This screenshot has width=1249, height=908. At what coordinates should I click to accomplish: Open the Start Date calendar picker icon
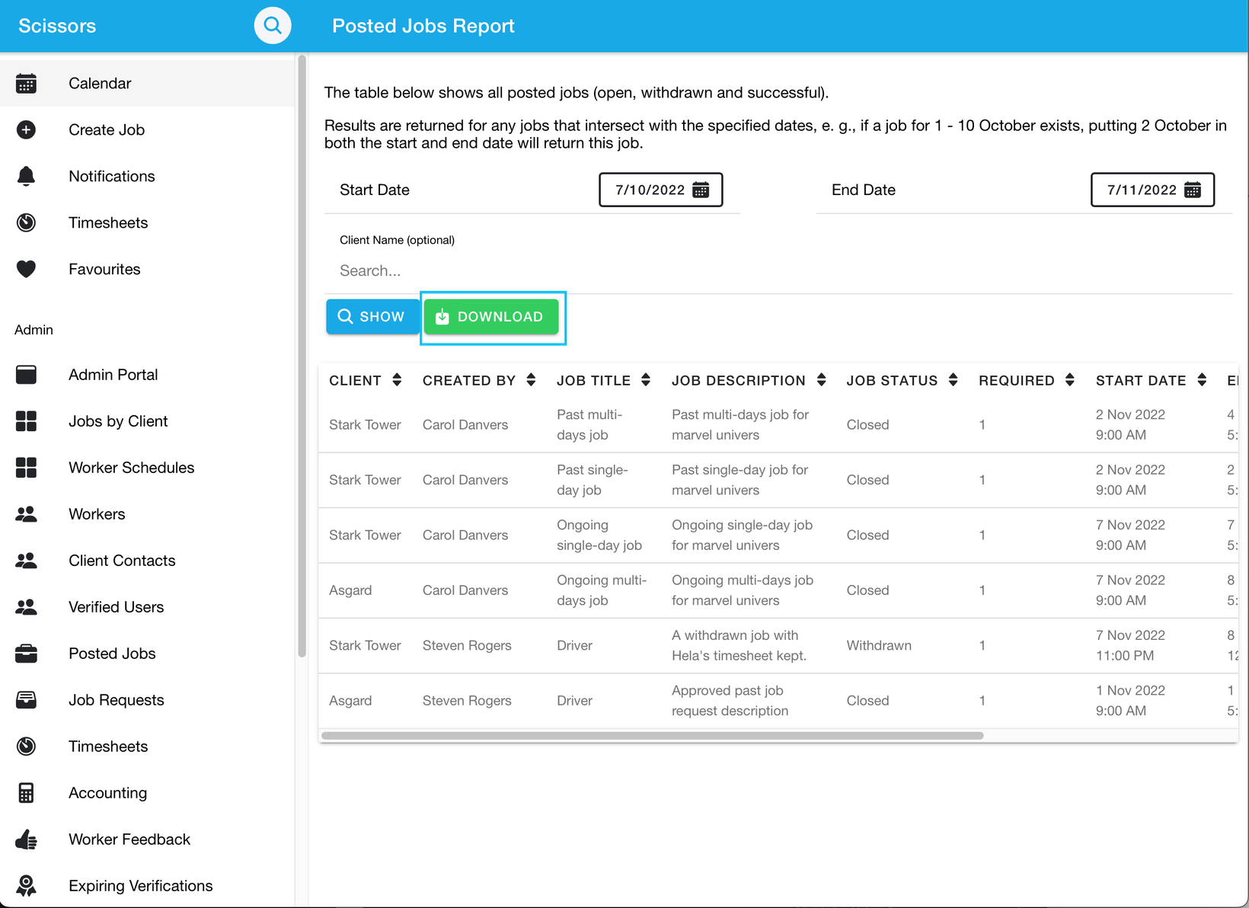(x=701, y=190)
